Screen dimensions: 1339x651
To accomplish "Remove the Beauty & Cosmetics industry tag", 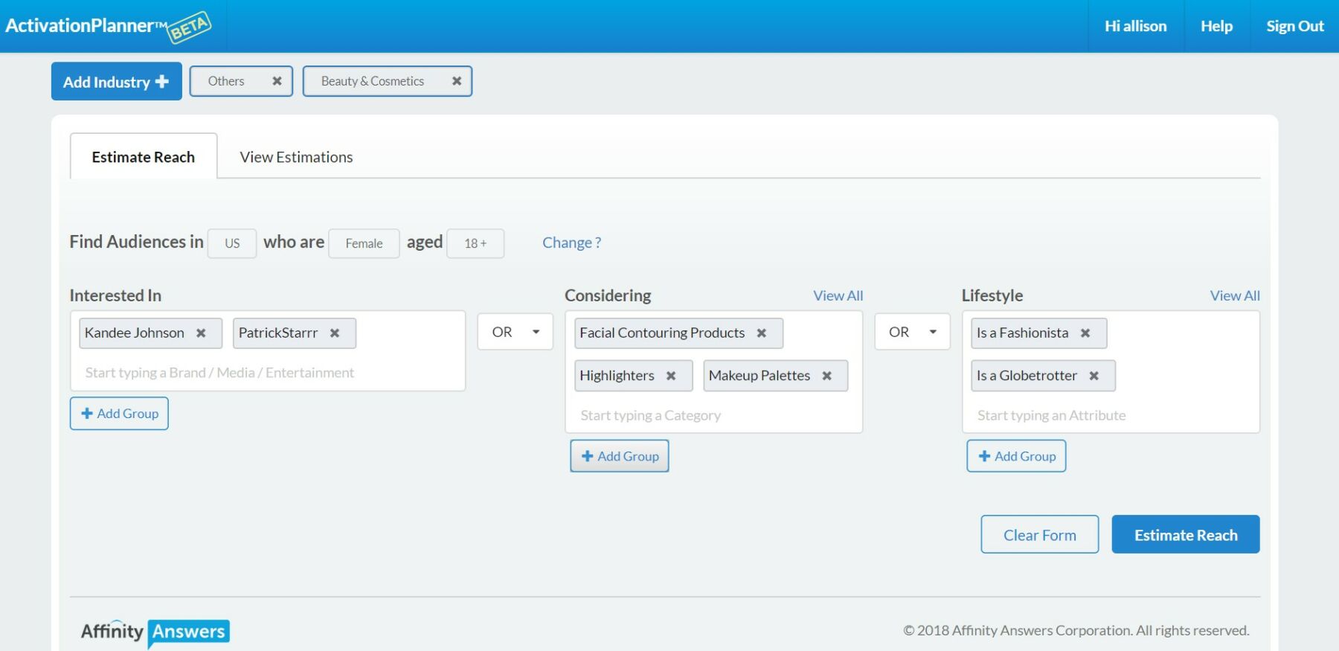I will pos(457,81).
